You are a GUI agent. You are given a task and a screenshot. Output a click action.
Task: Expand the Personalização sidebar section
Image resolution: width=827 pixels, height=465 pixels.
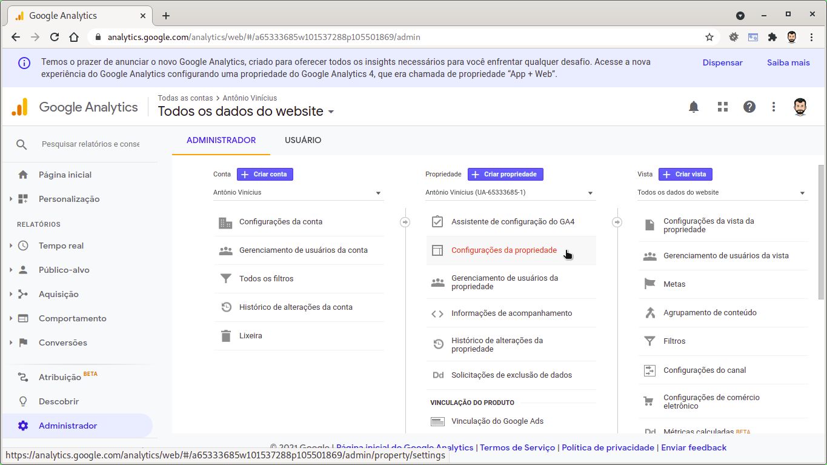point(11,199)
